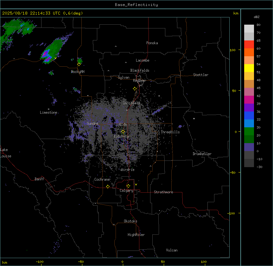Click the deep purple swatch below 39 dBZ

click(249, 107)
